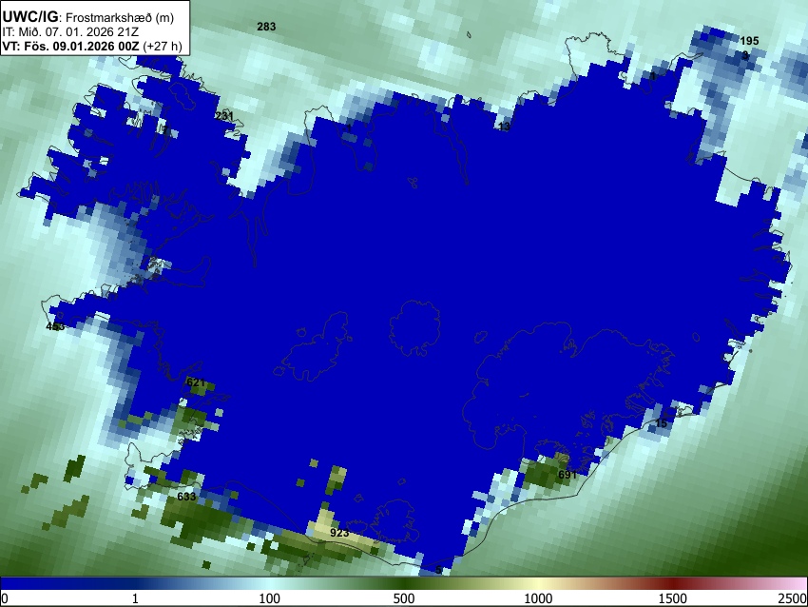Click the map value label '283'
This screenshot has width=808, height=607.
pyautogui.click(x=266, y=27)
